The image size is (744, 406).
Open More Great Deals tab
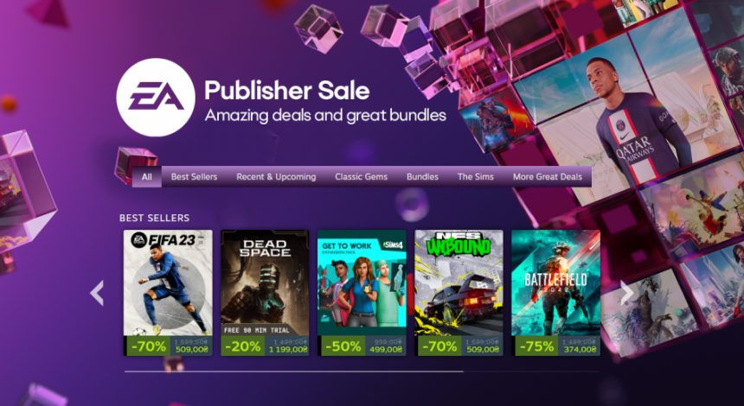tap(547, 177)
